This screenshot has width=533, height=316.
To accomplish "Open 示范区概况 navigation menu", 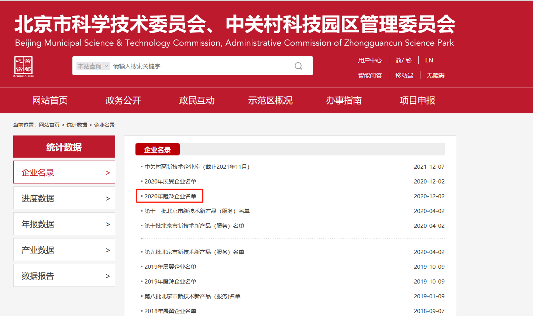I will [270, 100].
